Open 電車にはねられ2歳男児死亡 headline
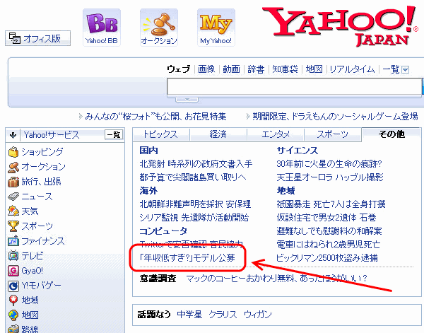424x333 pixels. click(x=329, y=245)
